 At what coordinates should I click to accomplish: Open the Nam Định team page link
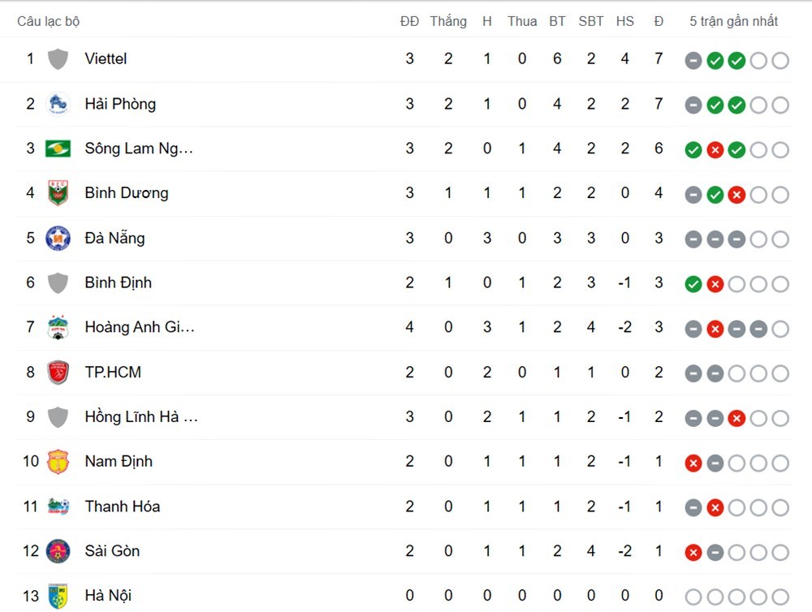pyautogui.click(x=119, y=461)
